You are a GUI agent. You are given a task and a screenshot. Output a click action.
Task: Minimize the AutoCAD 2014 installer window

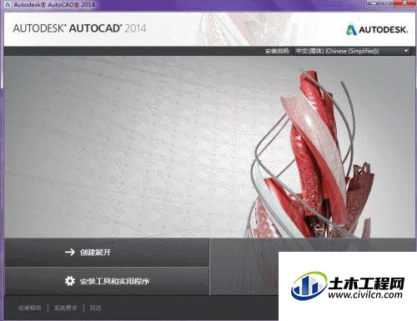[x=374, y=3]
